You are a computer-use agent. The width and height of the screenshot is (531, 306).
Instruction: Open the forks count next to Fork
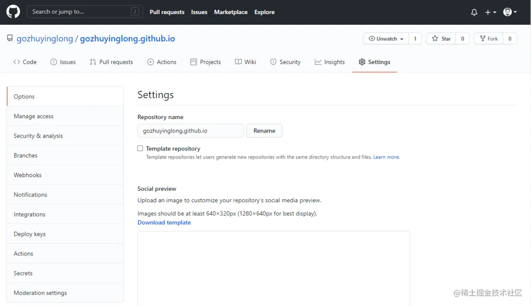[x=510, y=39]
